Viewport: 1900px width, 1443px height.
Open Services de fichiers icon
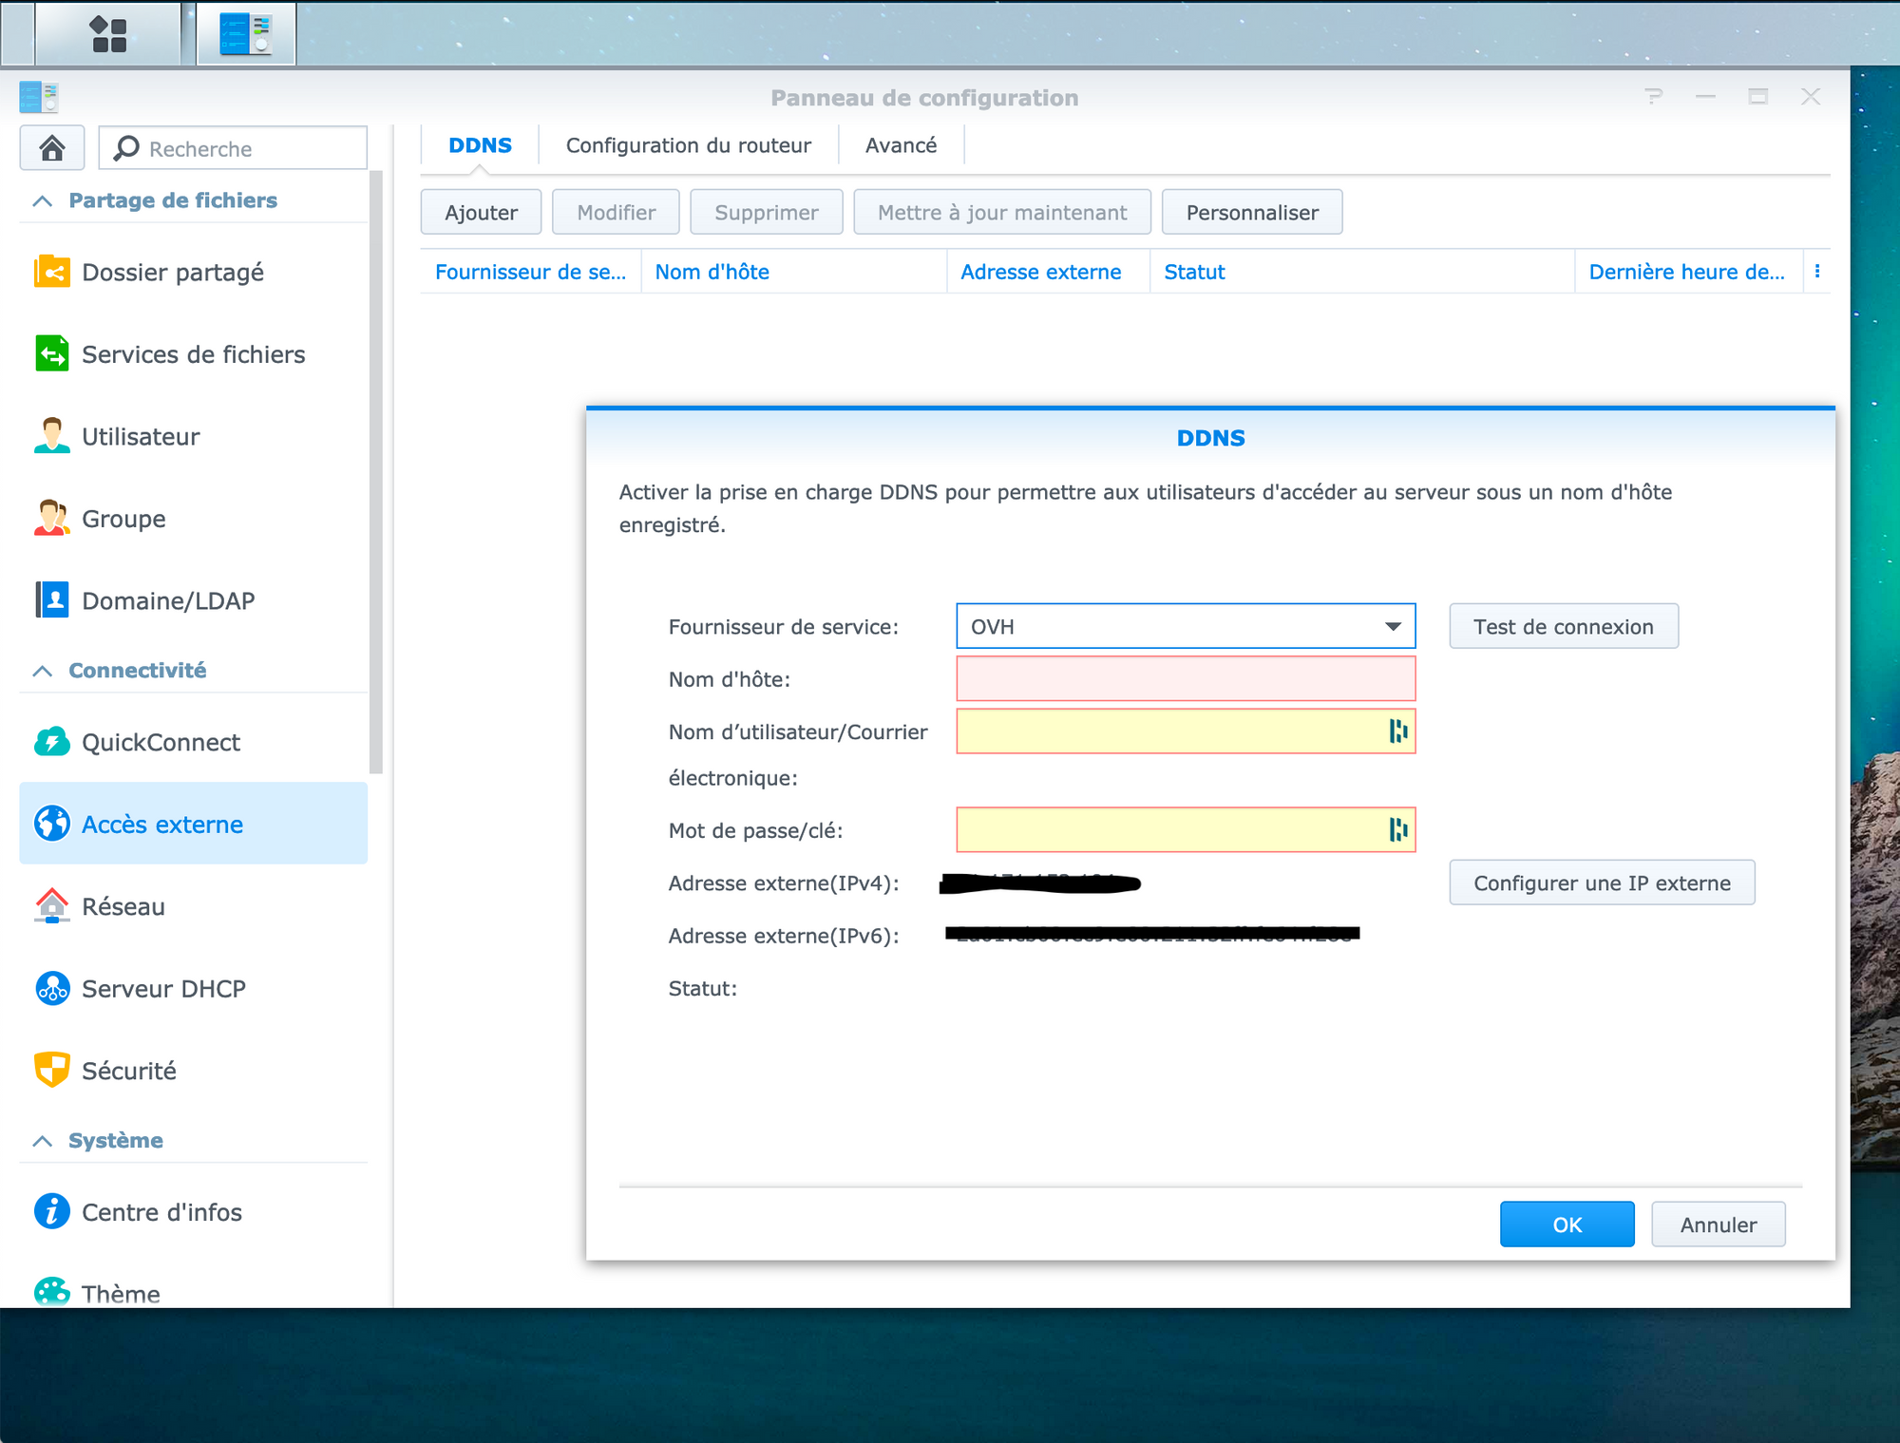51,353
